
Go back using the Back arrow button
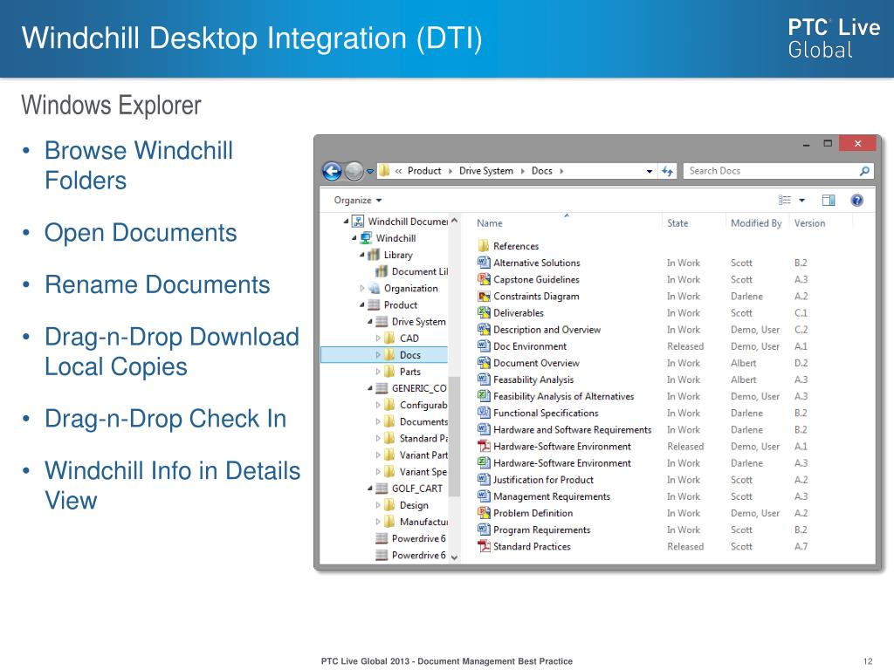pyautogui.click(x=332, y=171)
